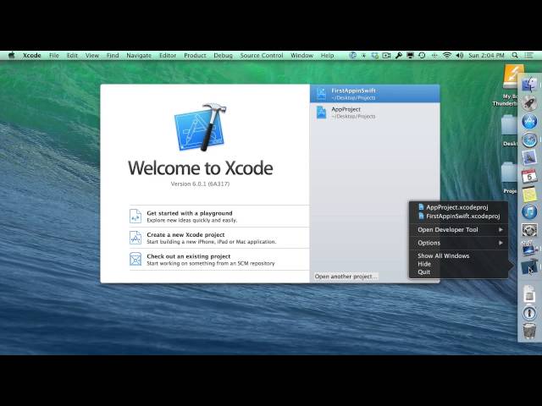Click Get started with a playground
The image size is (542, 406).
point(218,217)
